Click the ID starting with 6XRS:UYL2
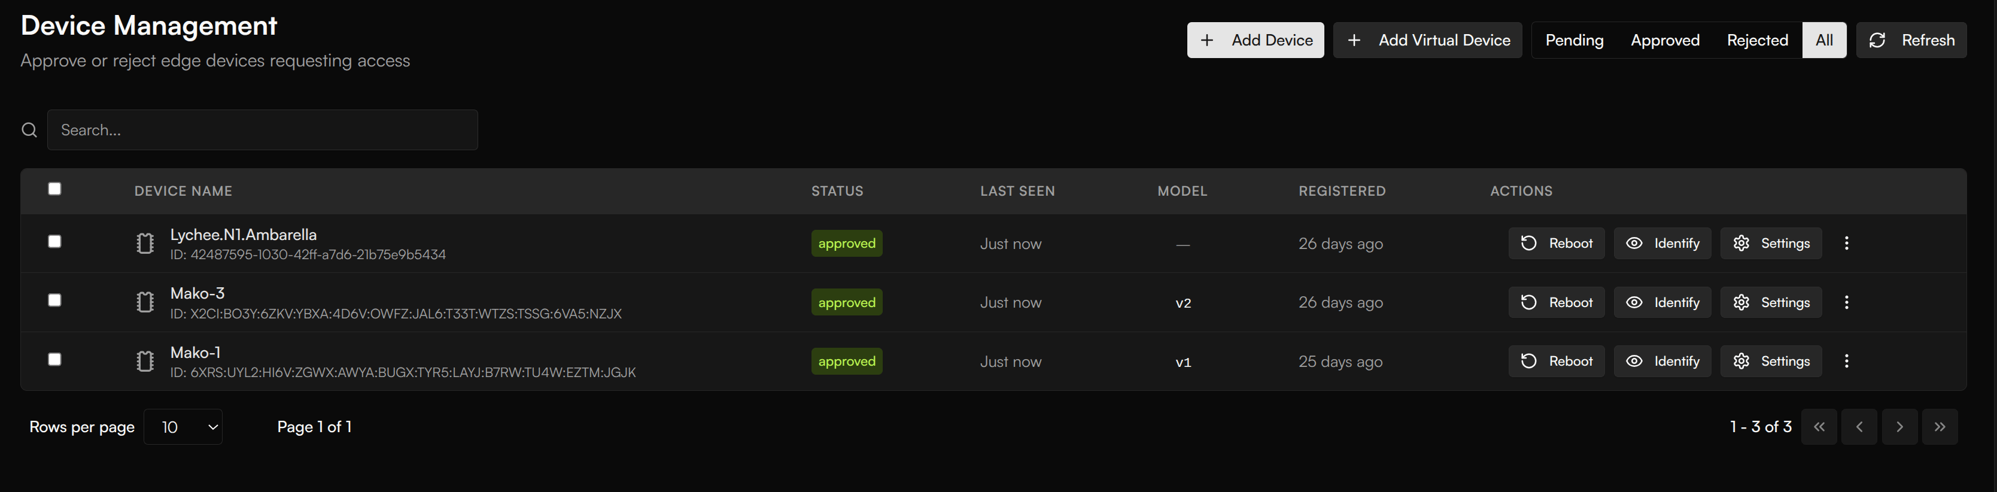The height and width of the screenshot is (492, 1997). [403, 373]
